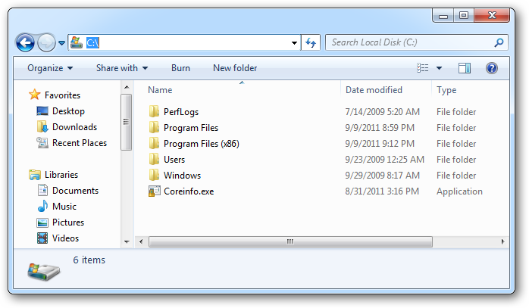Click the Application type cell
This screenshot has height=308, width=529.
tap(459, 191)
